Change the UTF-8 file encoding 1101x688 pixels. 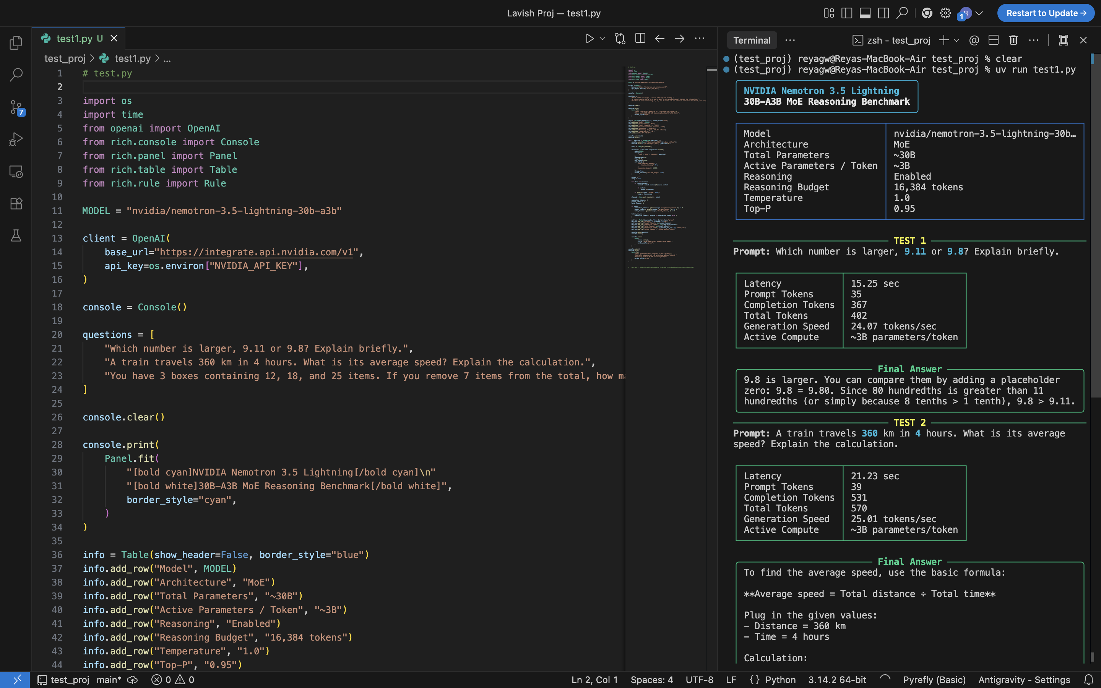click(x=699, y=680)
